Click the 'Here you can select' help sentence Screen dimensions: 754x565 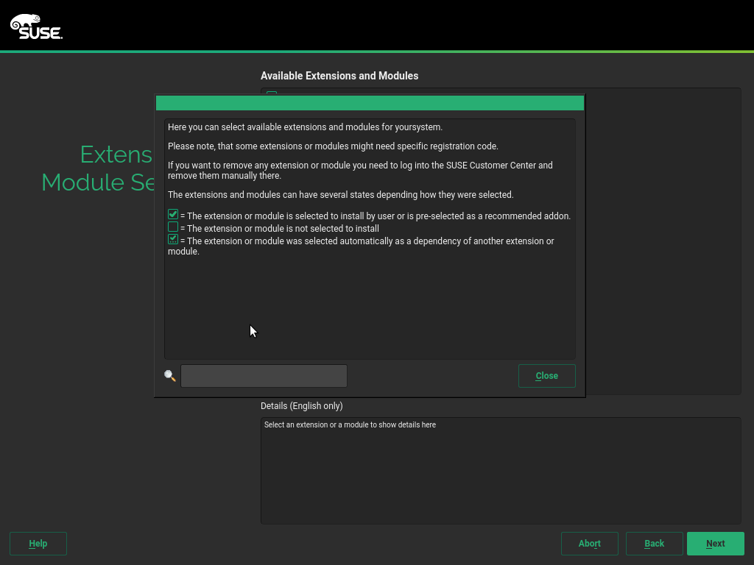tap(305, 127)
